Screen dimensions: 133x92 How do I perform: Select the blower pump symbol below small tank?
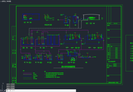pyautogui.click(x=73, y=59)
